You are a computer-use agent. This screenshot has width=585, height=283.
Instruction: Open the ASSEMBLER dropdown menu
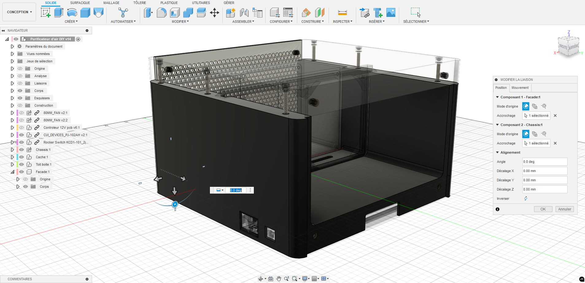pos(243,22)
